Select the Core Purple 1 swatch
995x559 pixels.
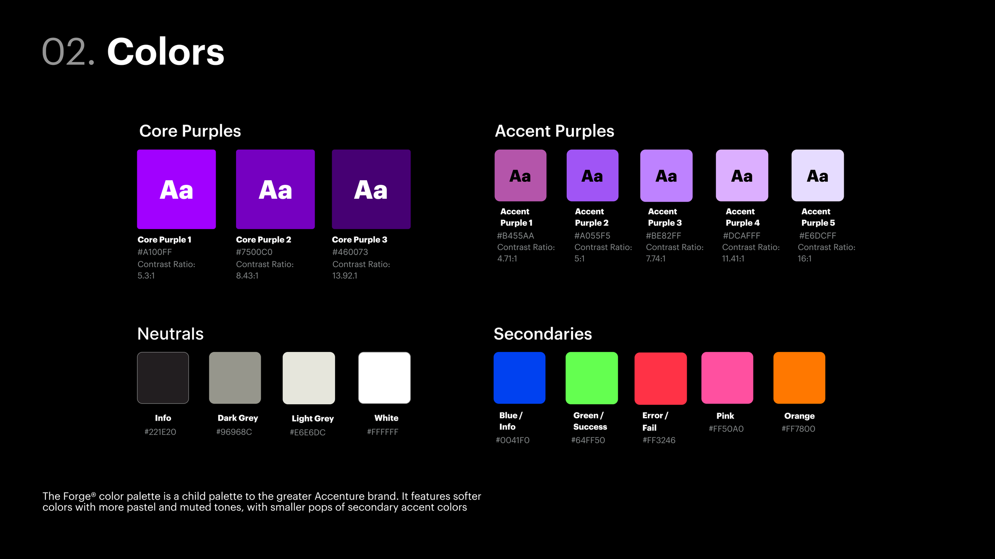176,189
